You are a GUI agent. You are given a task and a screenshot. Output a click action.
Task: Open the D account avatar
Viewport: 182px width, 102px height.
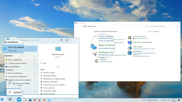tap(67, 40)
